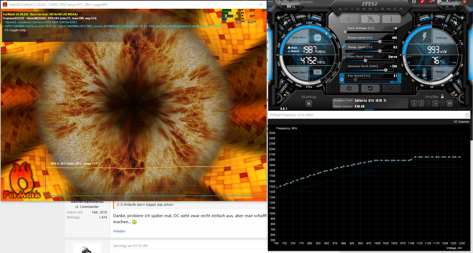This screenshot has width=473, height=253.
Task: Open the fan speed gear settings icon
Action: (x=342, y=79)
